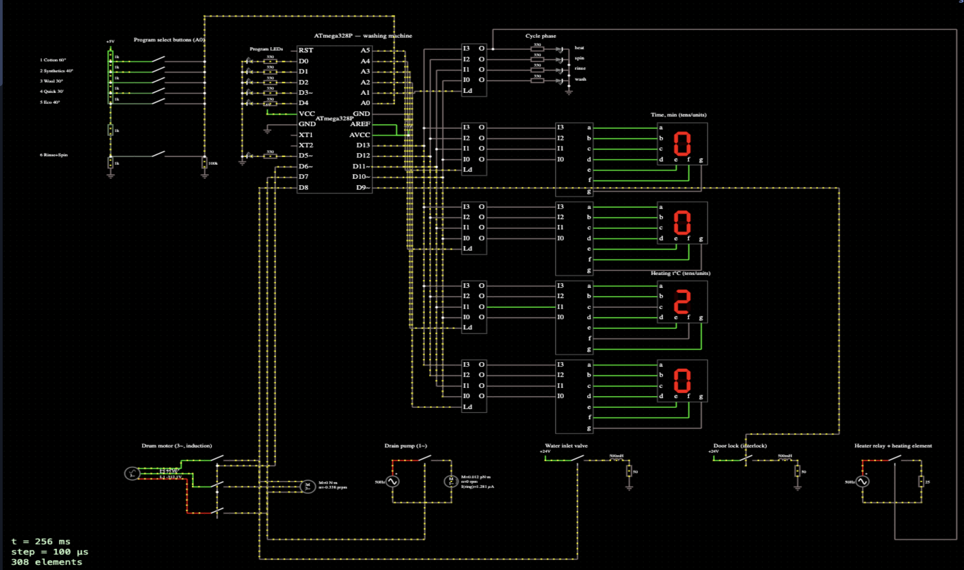This screenshot has width=964, height=570.
Task: Select the Heater 50Hz AC source
Action: pos(862,481)
